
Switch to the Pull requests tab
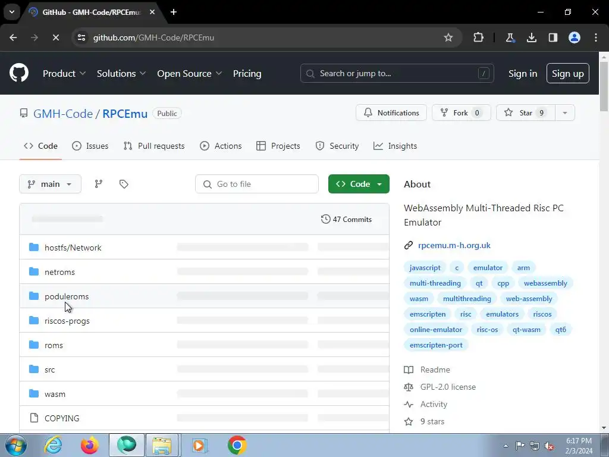(154, 146)
